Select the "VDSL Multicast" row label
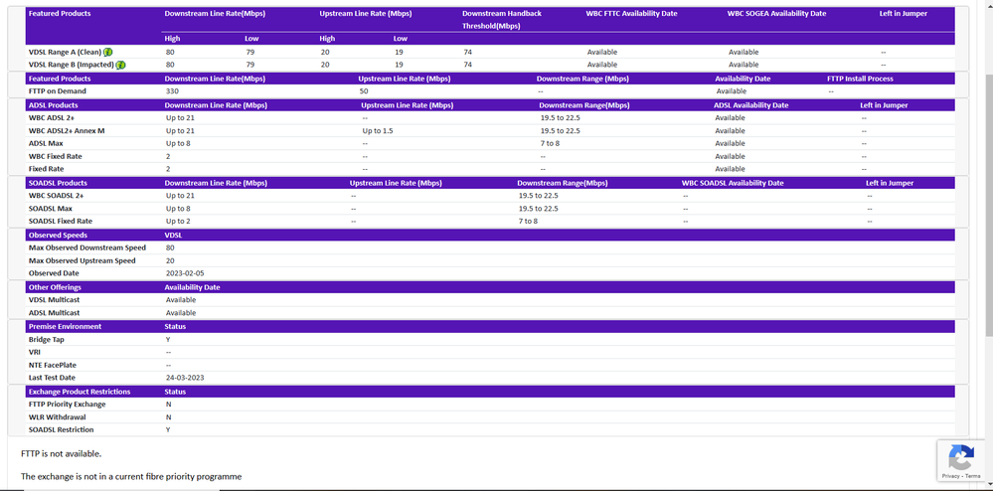993x491 pixels. [54, 299]
